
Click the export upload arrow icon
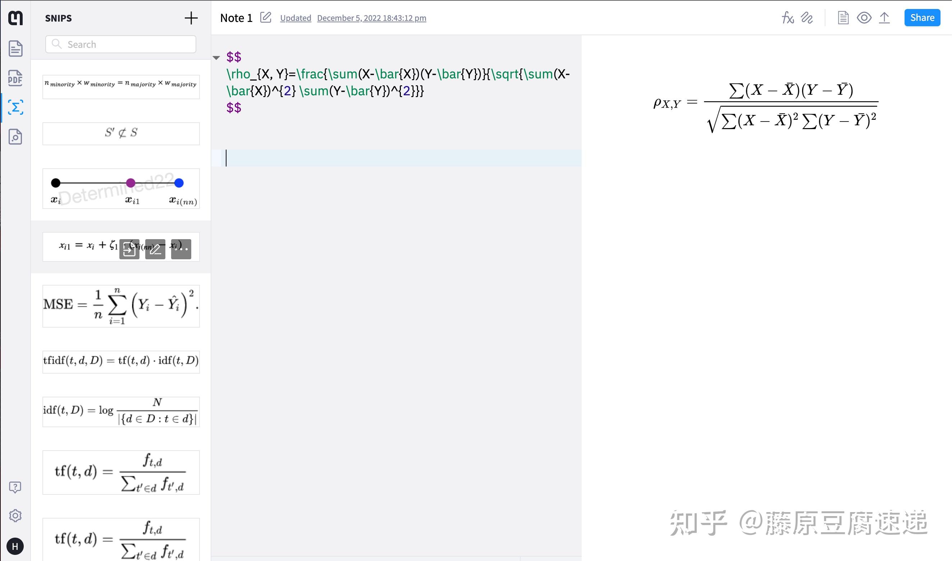884,18
